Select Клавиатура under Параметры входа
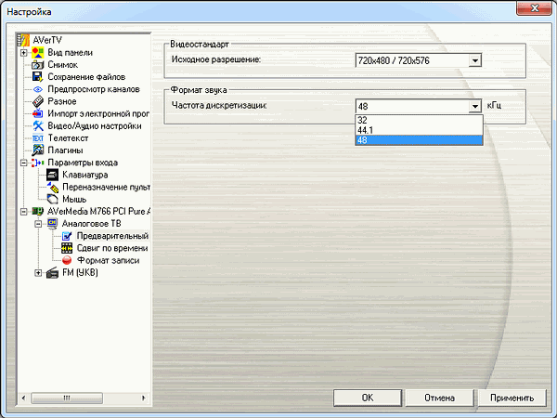This screenshot has height=418, width=557. click(x=85, y=175)
